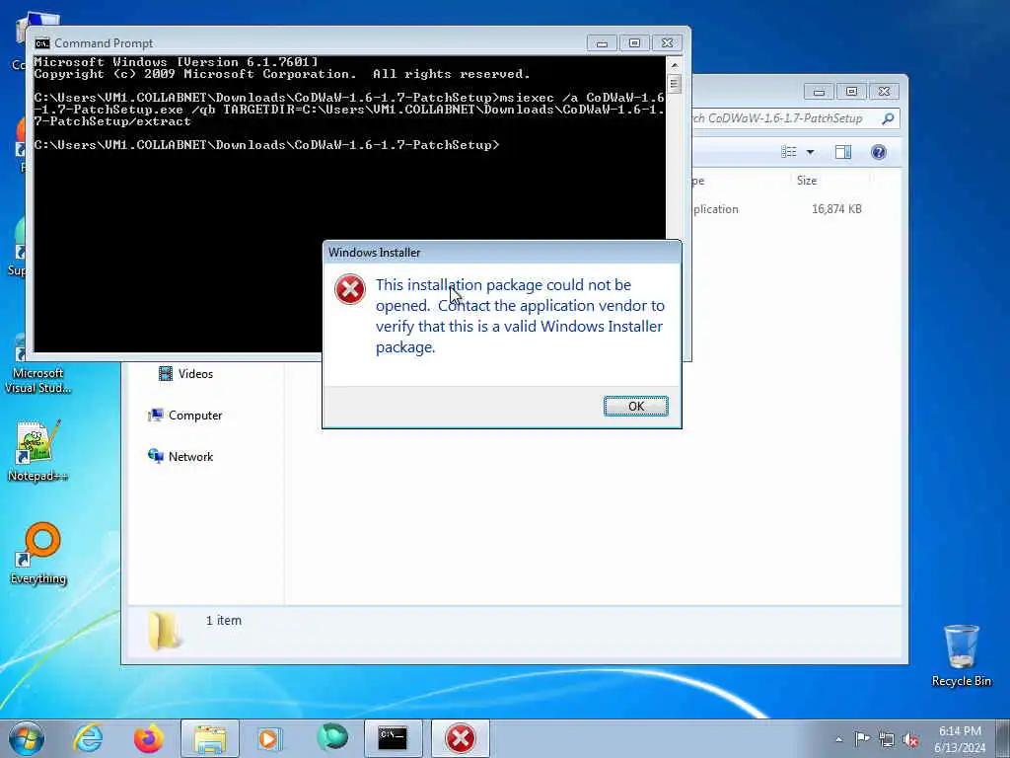The image size is (1010, 758).
Task: Switch to Windows Installer error taskbar button
Action: [x=460, y=738]
